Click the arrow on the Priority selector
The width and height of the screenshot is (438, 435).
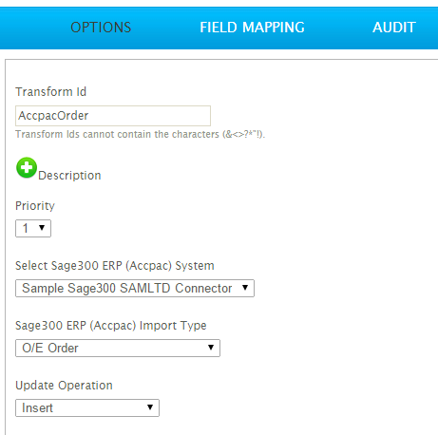[42, 228]
